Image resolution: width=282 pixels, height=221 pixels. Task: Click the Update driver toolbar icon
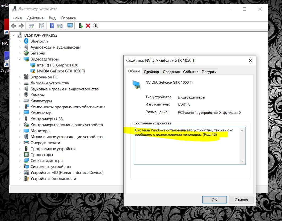click(x=81, y=26)
